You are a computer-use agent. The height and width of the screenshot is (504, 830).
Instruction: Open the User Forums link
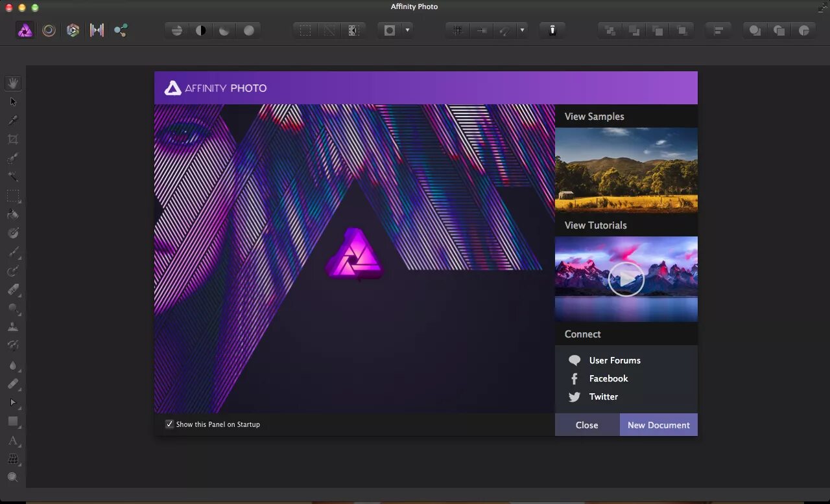(615, 360)
